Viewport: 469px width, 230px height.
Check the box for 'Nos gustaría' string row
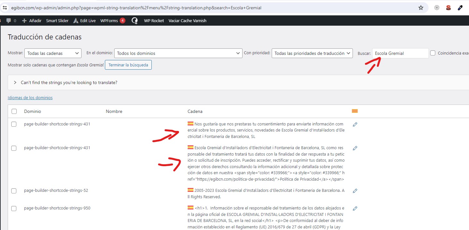click(x=14, y=124)
